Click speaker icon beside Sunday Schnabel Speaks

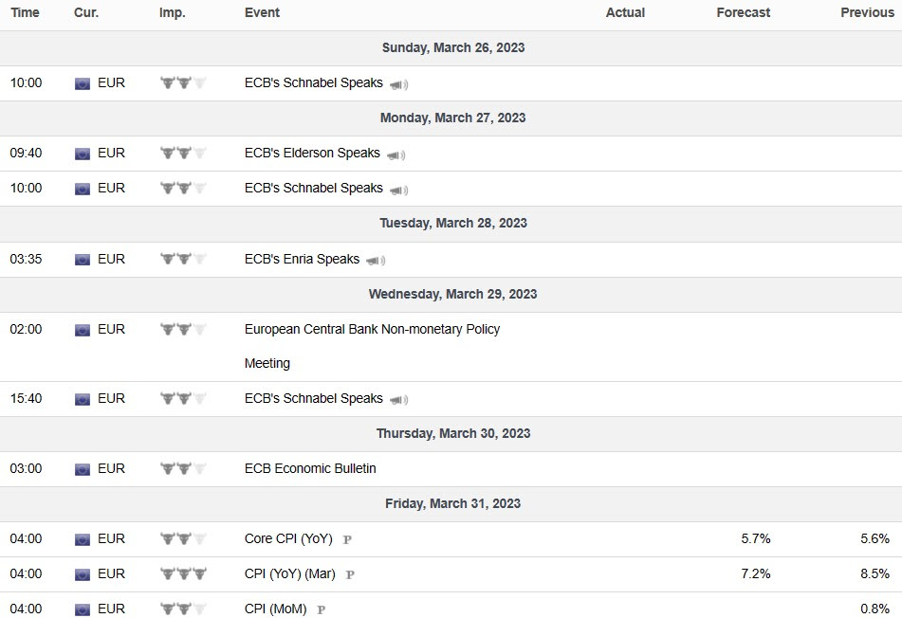(x=398, y=83)
